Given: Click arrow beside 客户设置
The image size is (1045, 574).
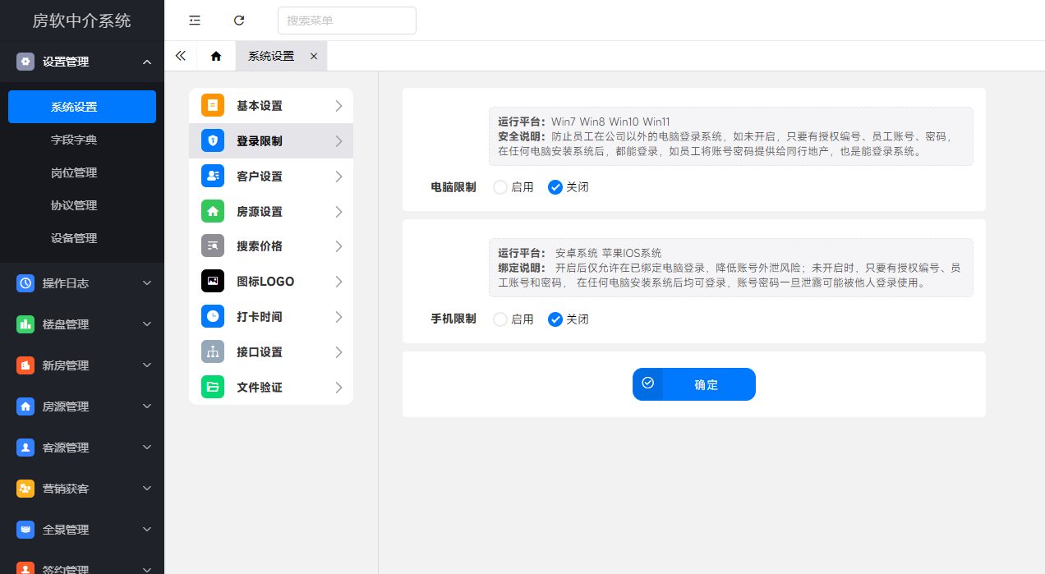Looking at the screenshot, I should [x=338, y=176].
